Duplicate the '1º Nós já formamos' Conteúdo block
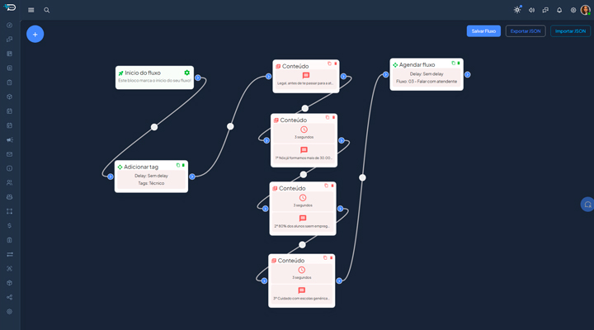Image resolution: width=594 pixels, height=330 pixels. coord(328,117)
